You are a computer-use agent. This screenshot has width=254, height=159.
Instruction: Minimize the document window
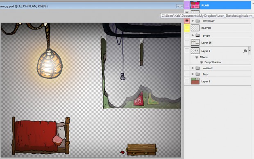coord(179,6)
